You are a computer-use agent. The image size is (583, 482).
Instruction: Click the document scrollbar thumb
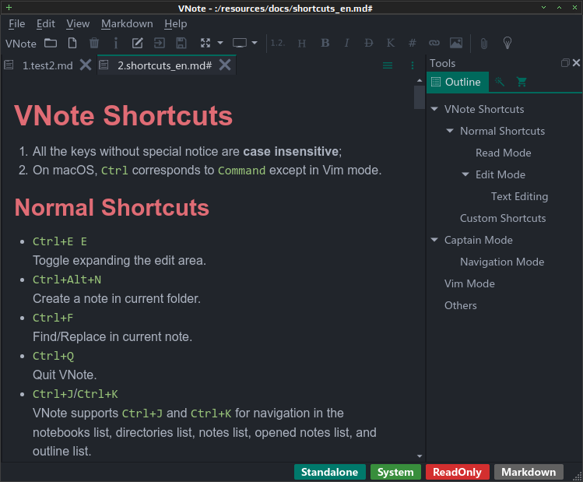click(420, 97)
